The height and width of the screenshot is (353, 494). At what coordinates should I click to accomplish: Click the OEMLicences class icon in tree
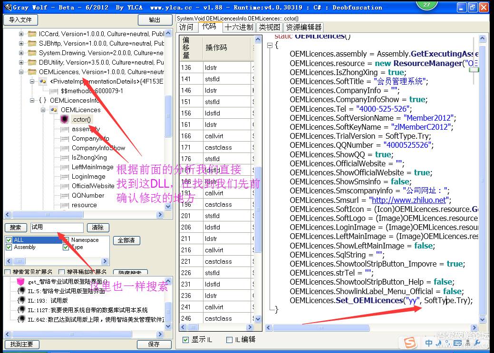pos(54,110)
